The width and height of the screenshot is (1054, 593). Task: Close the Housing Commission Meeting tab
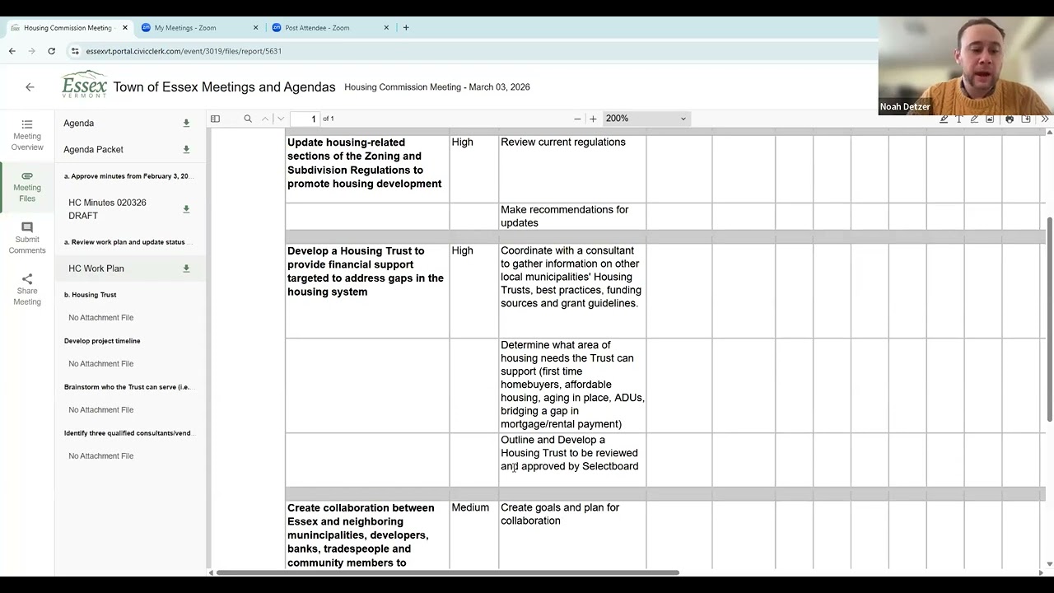[125, 27]
